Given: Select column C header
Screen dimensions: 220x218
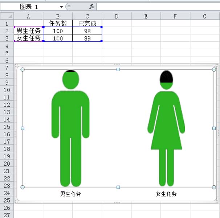Looking at the screenshot, I should (87, 16).
